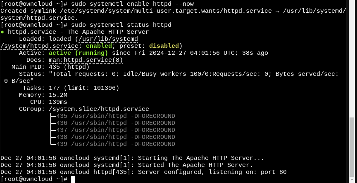This screenshot has width=357, height=183.
Task: Click the /system/httpd.service underlined path
Action: (39, 46)
